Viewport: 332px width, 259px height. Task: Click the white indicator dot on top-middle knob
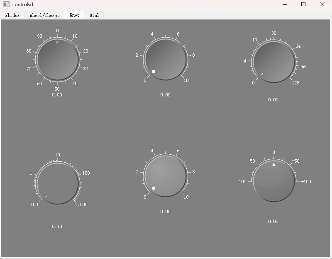pos(154,71)
